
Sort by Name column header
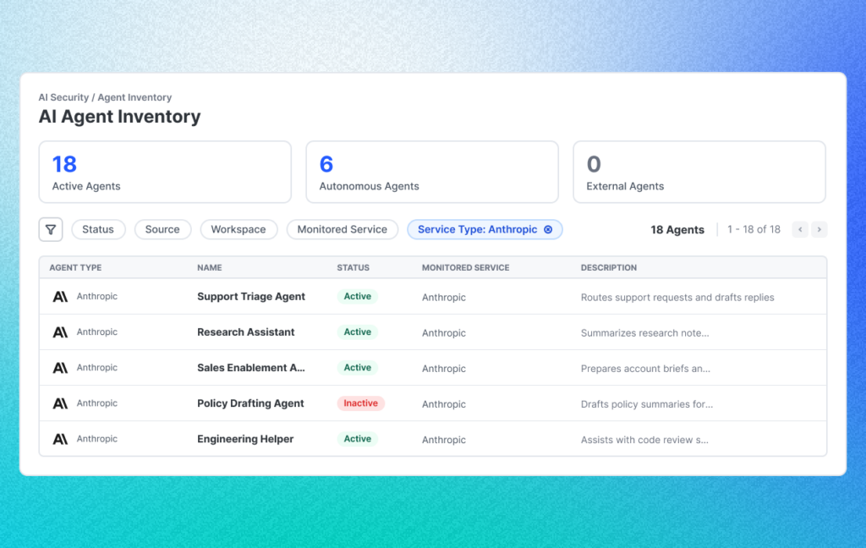pos(210,267)
